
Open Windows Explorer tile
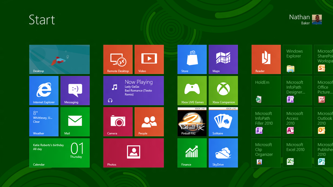click(x=297, y=59)
